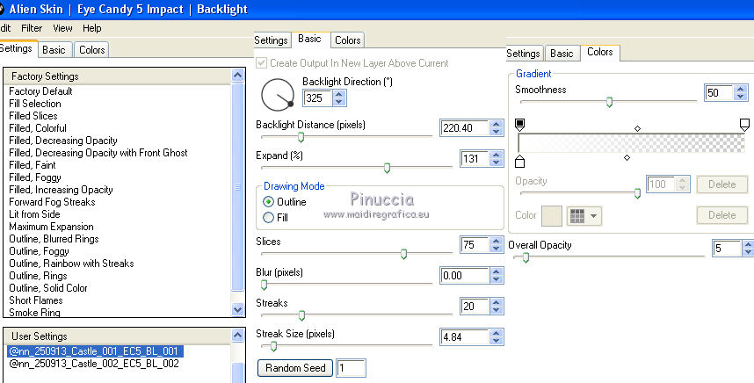
Task: Click the Smoothness spinner arrows
Action: point(741,92)
